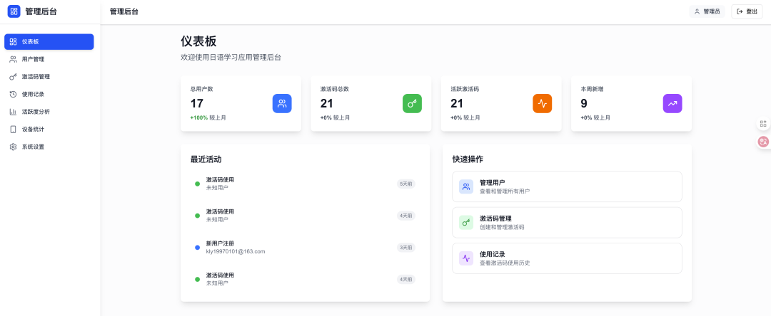The width and height of the screenshot is (771, 316).
Task: Open 活跃度分析 in the sidebar
Action: (x=49, y=112)
